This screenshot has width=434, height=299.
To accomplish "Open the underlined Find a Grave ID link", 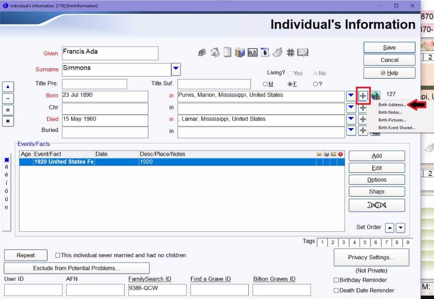I will [211, 279].
